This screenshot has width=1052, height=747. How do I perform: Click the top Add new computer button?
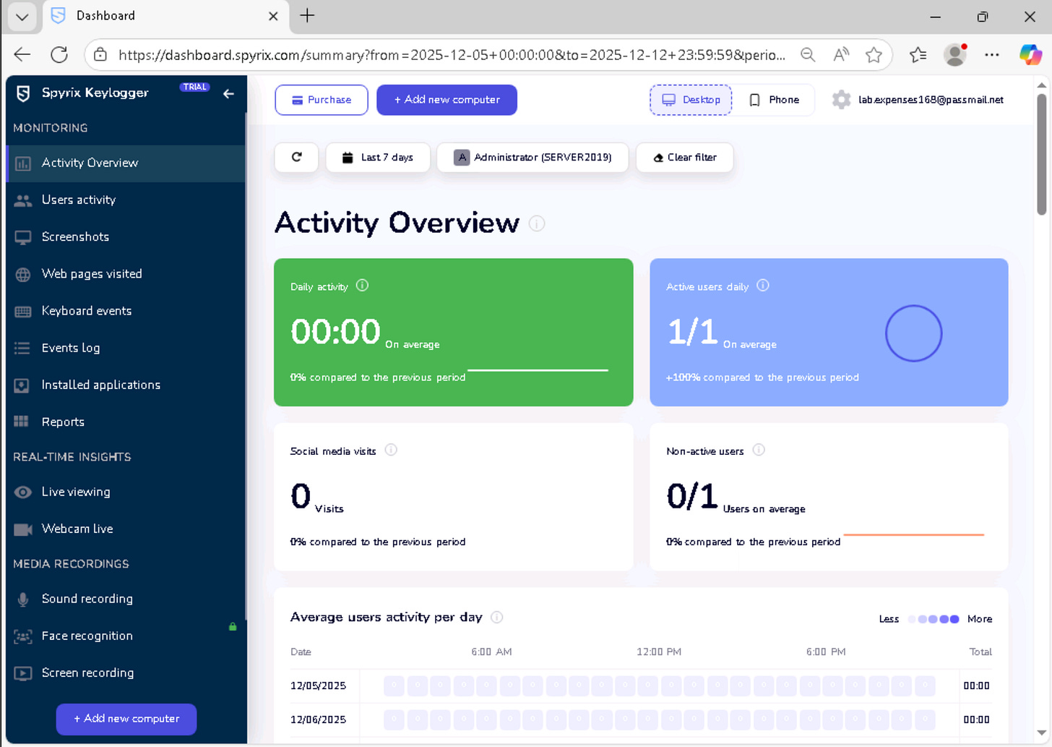(x=447, y=100)
